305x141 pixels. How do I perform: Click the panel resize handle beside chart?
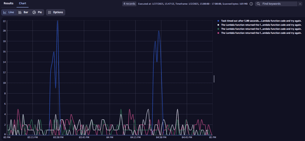pyautogui.click(x=214, y=79)
